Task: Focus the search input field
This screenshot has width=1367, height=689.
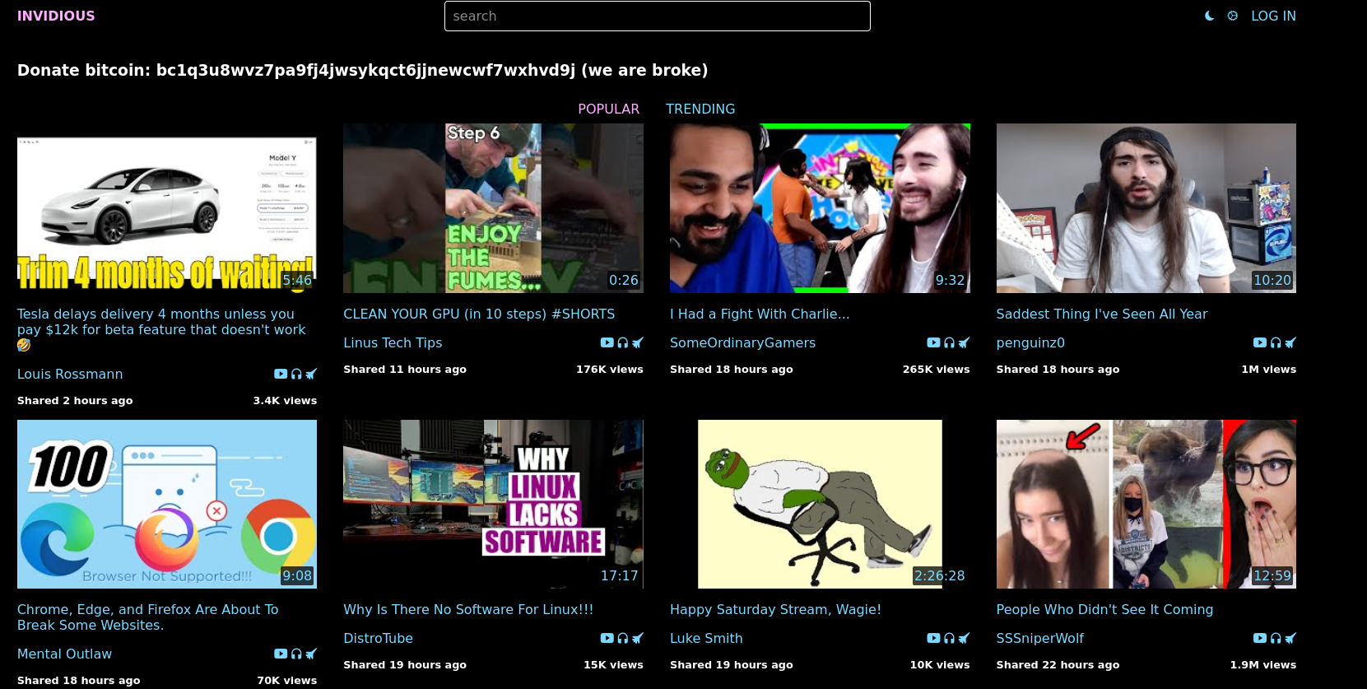Action: [657, 16]
